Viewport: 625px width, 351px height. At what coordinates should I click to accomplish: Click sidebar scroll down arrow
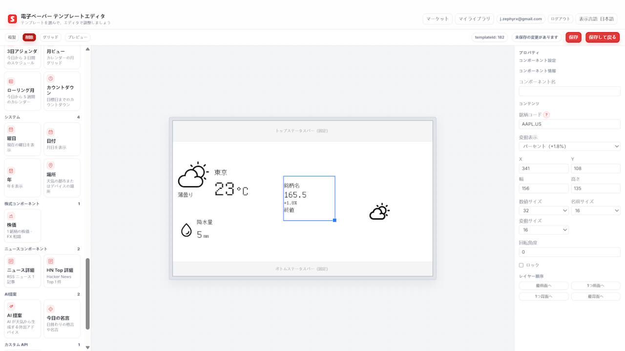88,348
